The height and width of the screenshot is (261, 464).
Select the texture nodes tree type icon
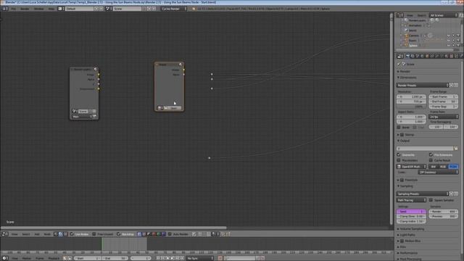pos(65,234)
